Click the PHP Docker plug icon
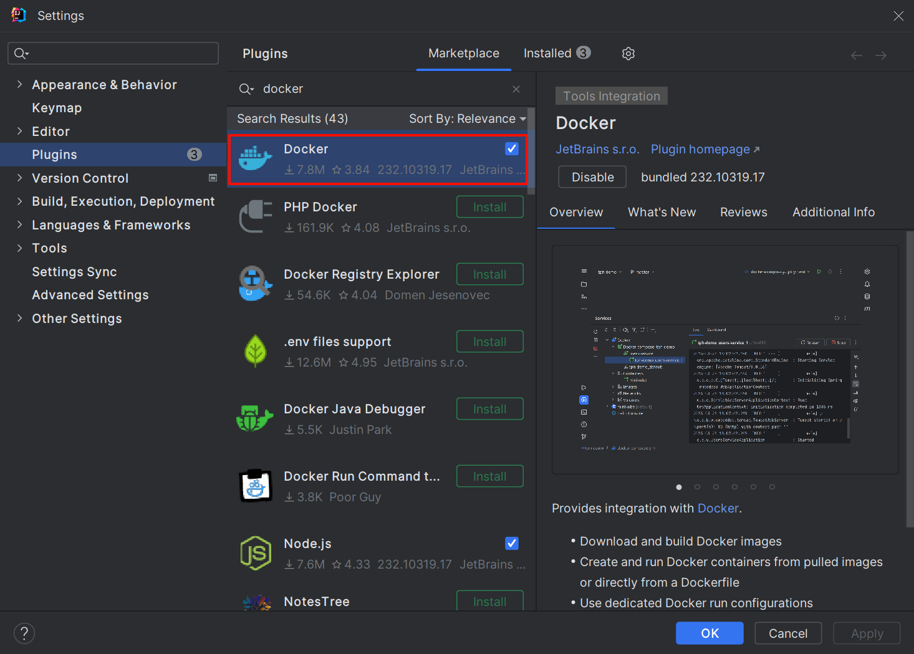Viewport: 914px width, 654px height. [x=256, y=216]
